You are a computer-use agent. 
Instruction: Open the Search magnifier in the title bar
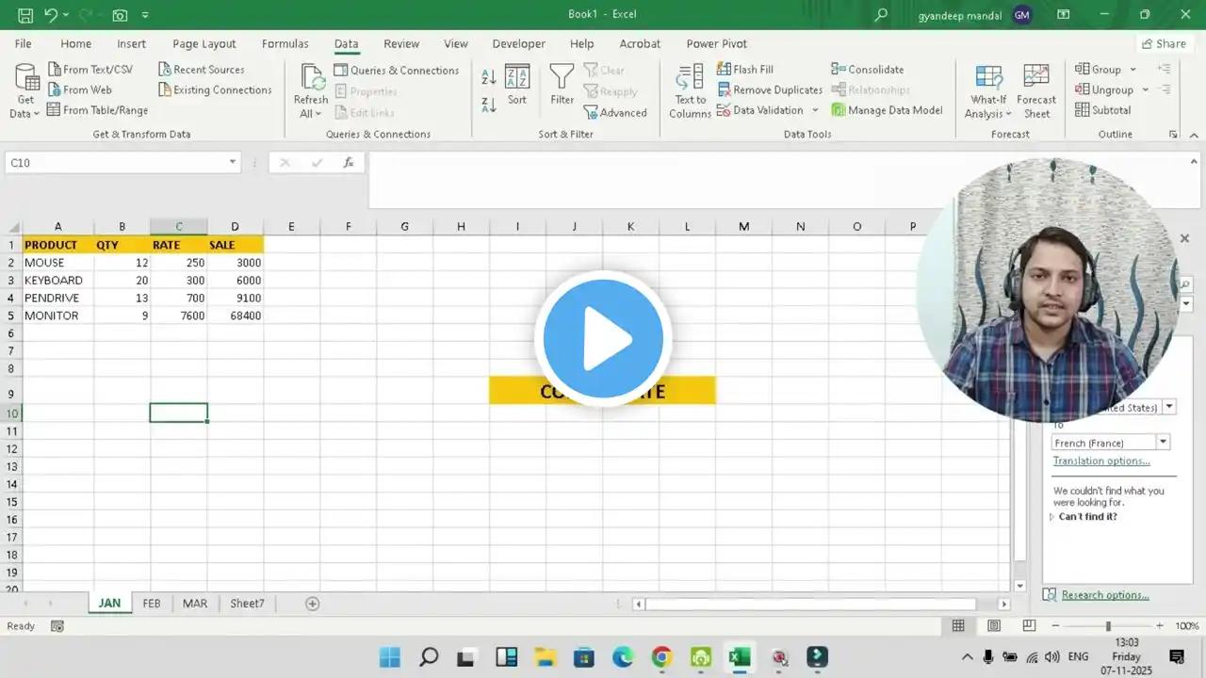(881, 15)
